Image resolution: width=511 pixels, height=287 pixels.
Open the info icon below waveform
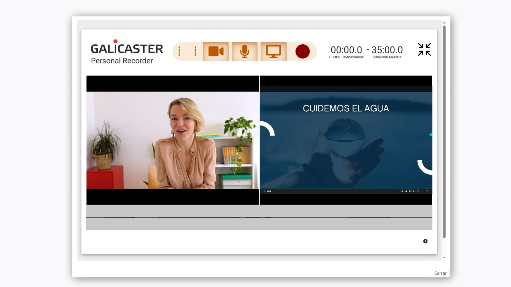pyautogui.click(x=425, y=241)
